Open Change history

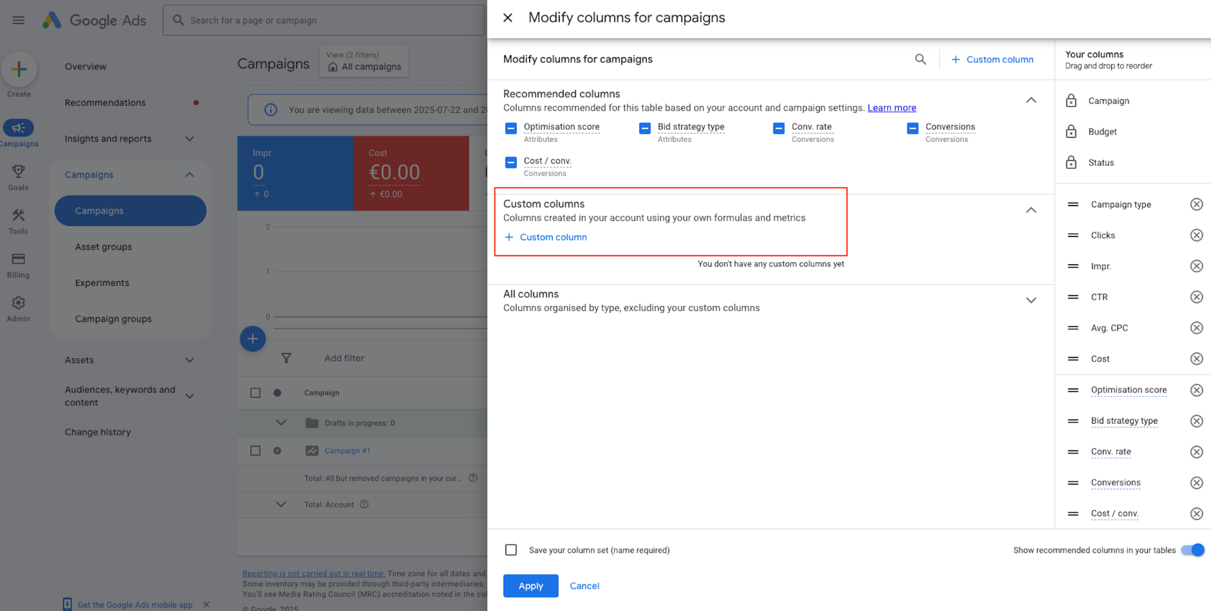(x=98, y=432)
